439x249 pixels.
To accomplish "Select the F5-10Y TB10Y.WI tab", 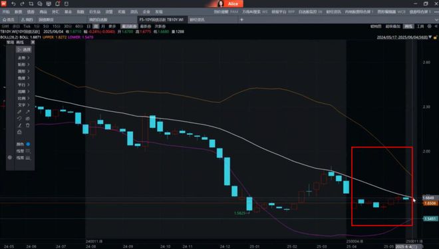I will (x=162, y=19).
